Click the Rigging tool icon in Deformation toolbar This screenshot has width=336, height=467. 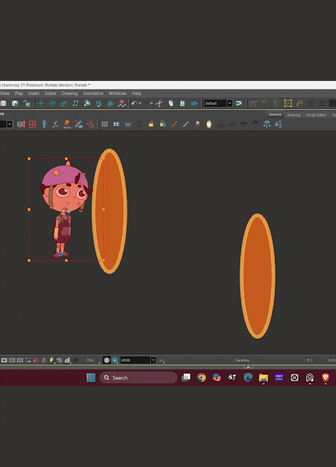[x=253, y=103]
